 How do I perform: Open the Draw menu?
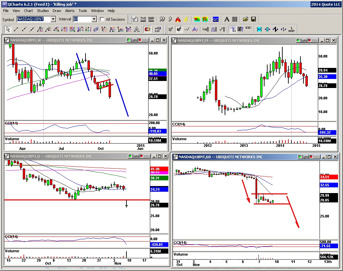pos(57,11)
